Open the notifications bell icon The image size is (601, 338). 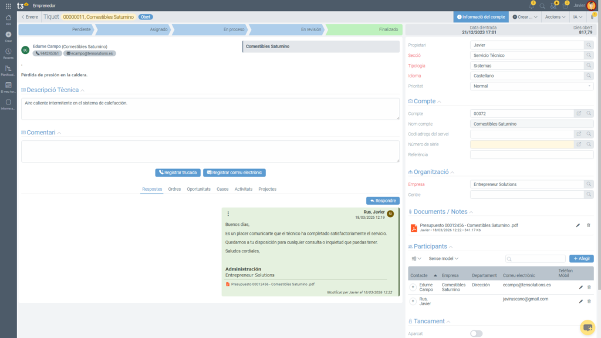(531, 6)
